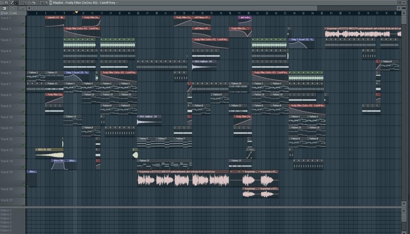Select the Draw pencil tool

click(x=12, y=2)
